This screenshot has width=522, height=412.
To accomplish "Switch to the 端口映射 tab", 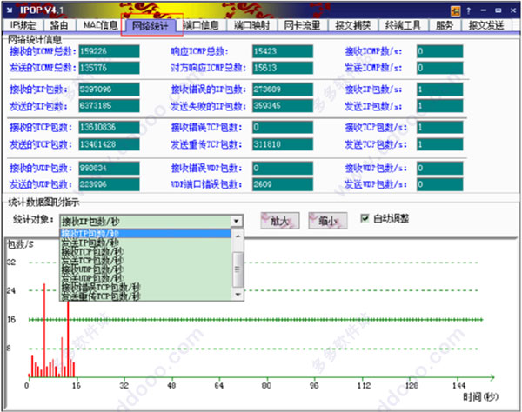I will pyautogui.click(x=251, y=25).
